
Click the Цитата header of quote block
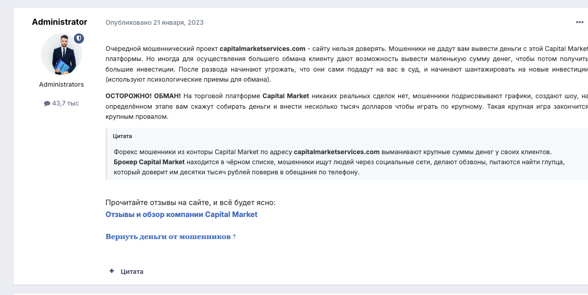[122, 136]
